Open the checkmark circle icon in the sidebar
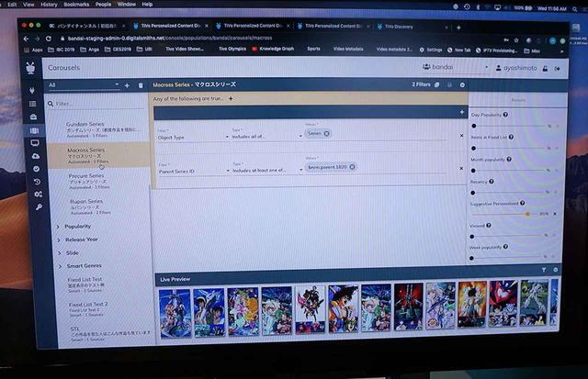 (37, 169)
